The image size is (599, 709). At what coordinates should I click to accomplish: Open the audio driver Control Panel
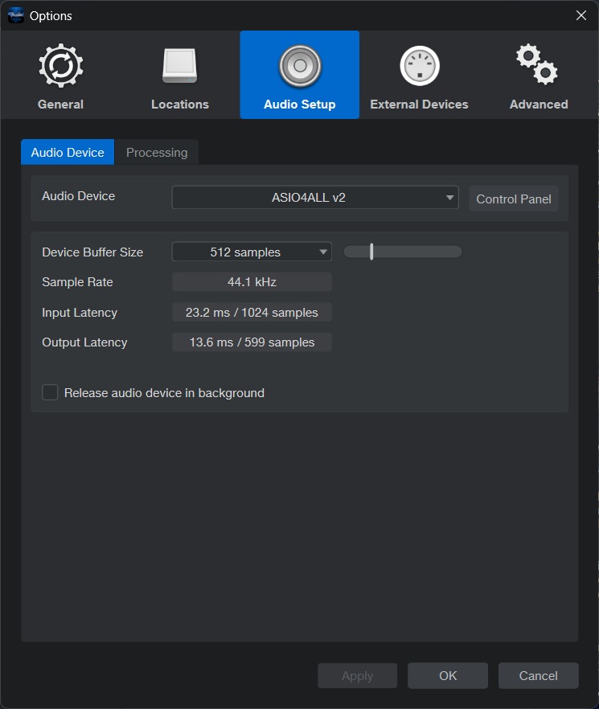[x=514, y=199]
